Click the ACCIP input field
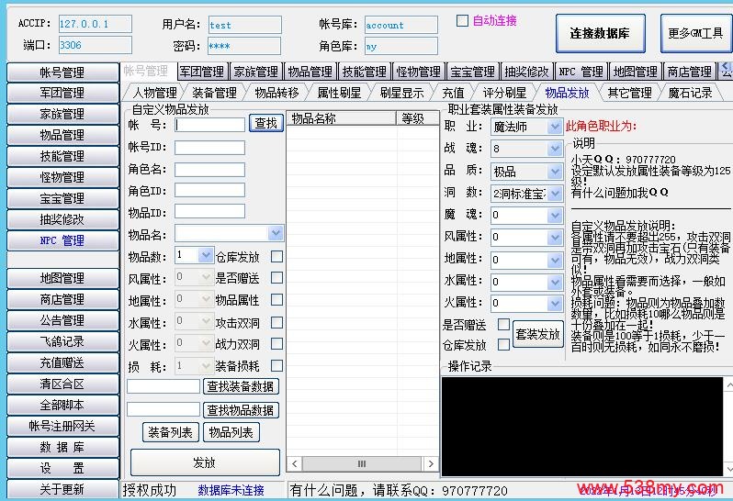733x501 pixels. pos(96,24)
